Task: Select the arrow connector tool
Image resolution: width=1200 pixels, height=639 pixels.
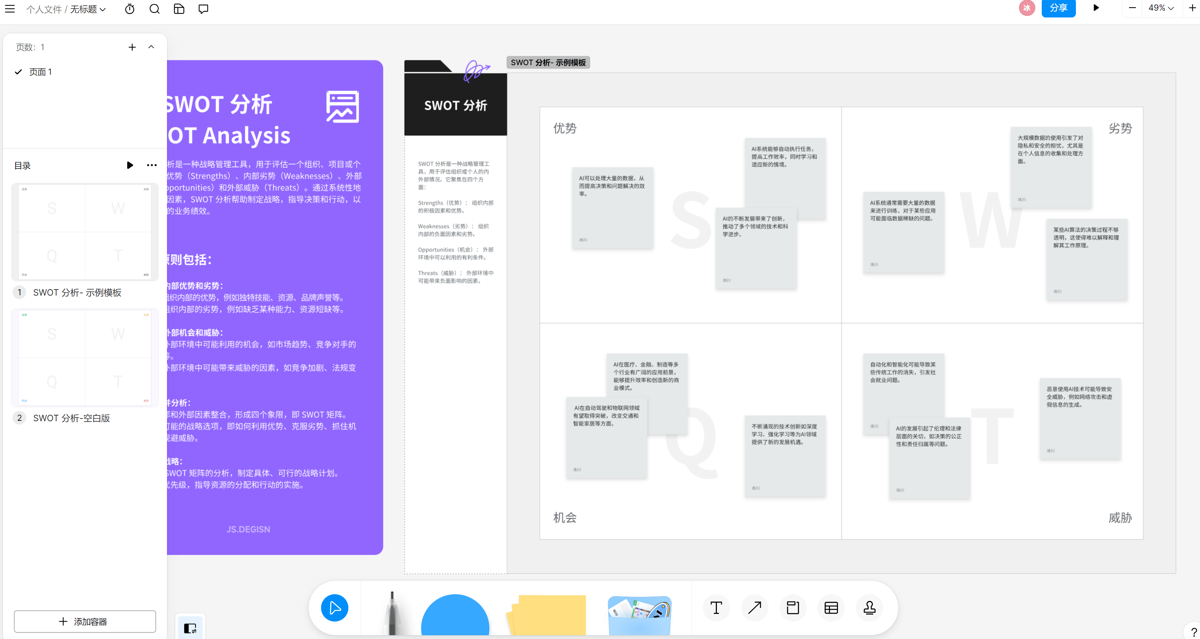Action: (754, 608)
